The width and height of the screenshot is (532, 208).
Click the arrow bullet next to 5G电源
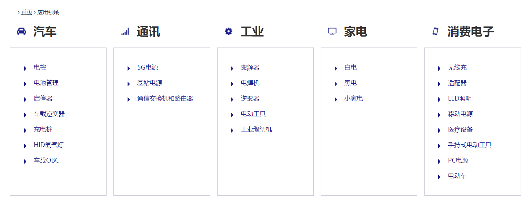click(x=129, y=68)
